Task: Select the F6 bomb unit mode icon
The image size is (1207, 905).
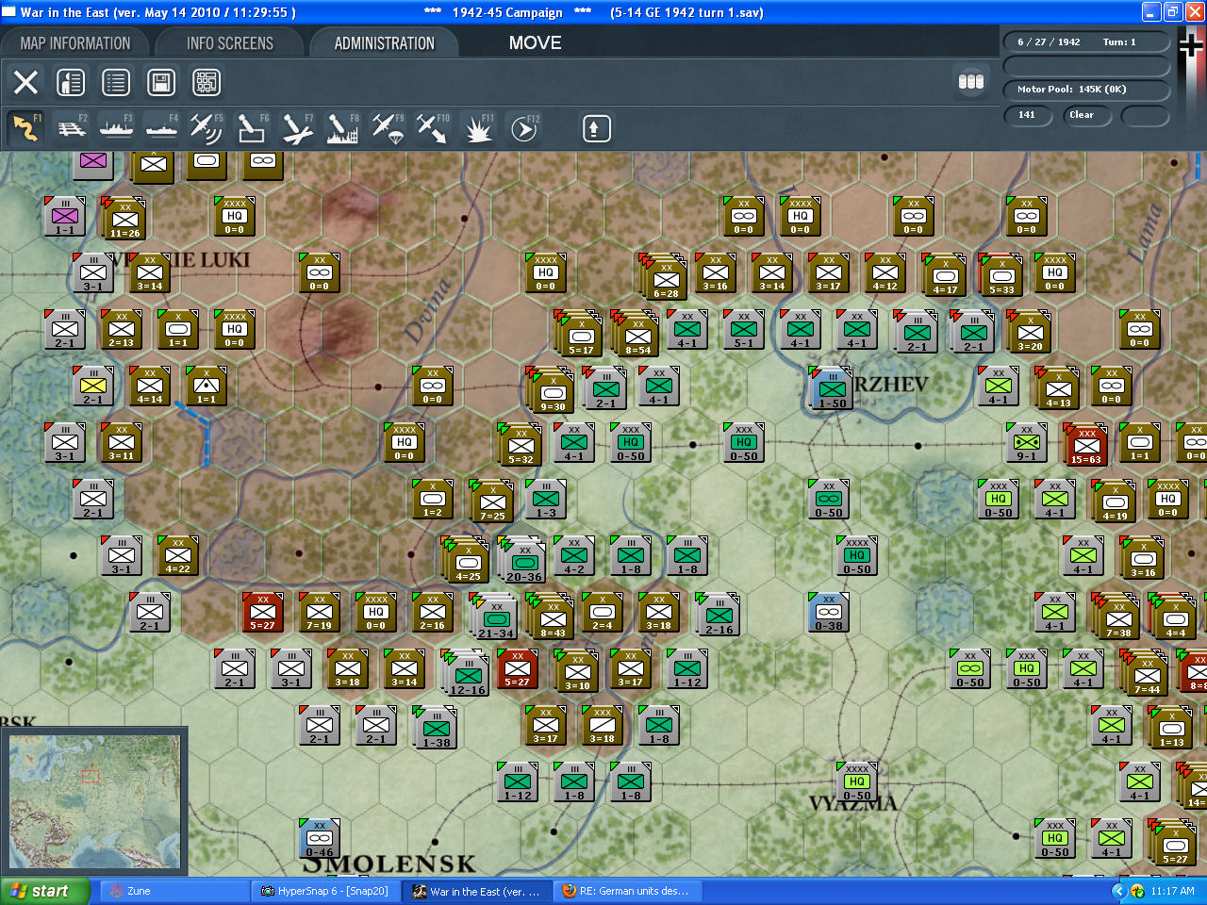Action: click(x=252, y=128)
